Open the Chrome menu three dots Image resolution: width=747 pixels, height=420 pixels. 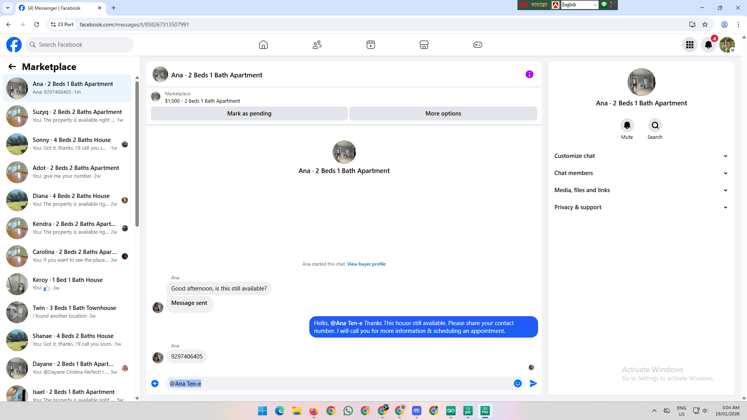pos(738,24)
